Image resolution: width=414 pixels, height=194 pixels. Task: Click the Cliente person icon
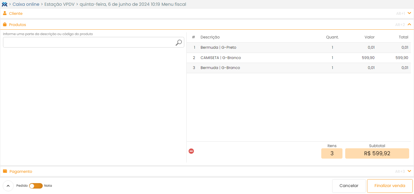(5, 13)
